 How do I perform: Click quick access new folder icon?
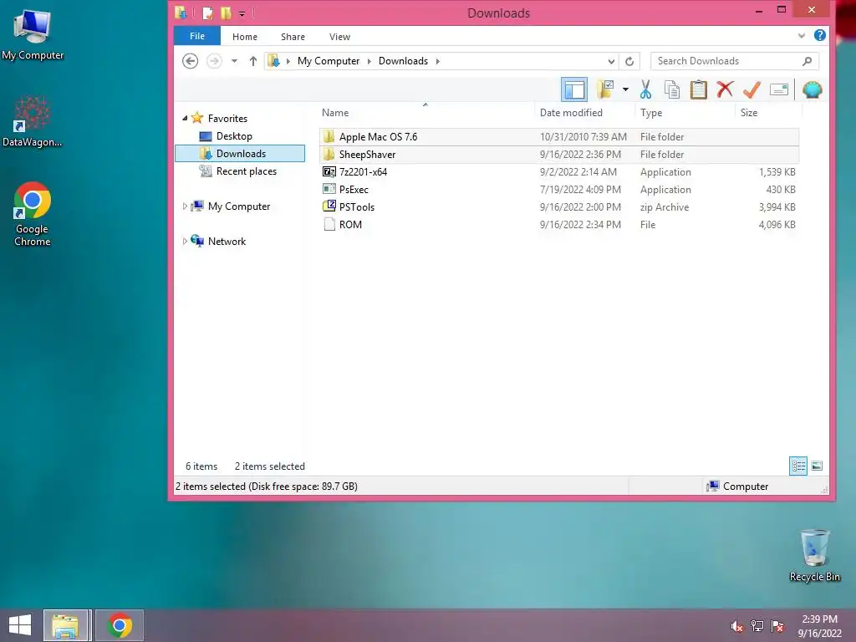[x=226, y=13]
